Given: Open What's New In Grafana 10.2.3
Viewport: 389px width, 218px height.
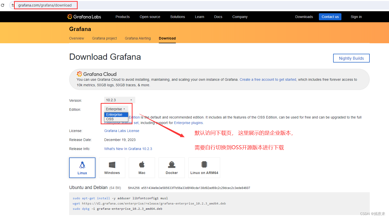Looking at the screenshot, I should 128,149.
